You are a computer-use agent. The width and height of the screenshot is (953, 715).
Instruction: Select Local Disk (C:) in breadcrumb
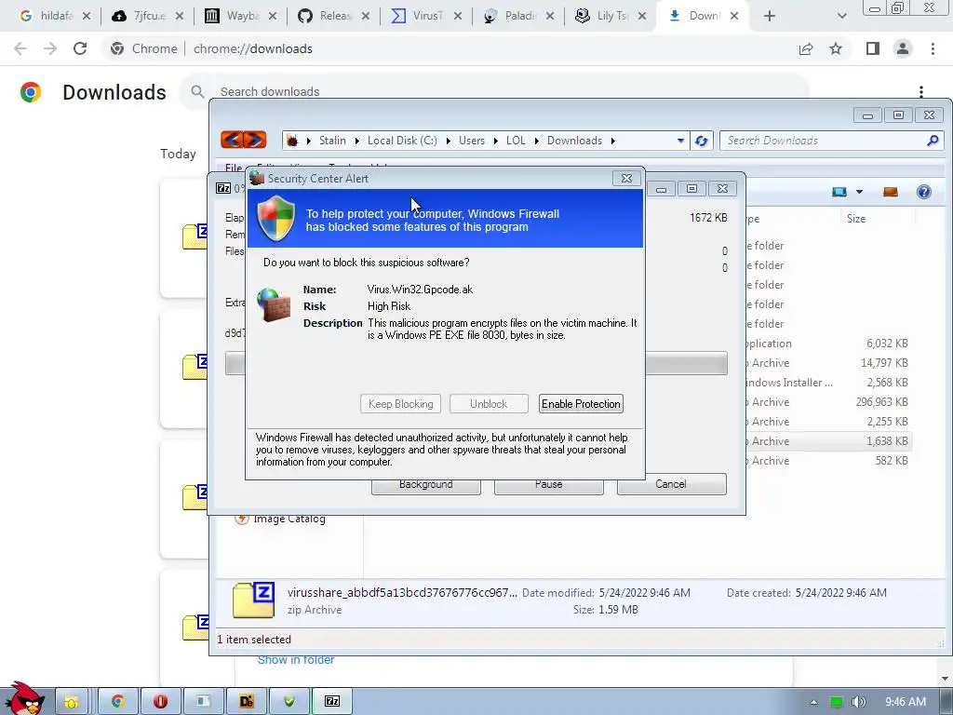[x=402, y=141]
